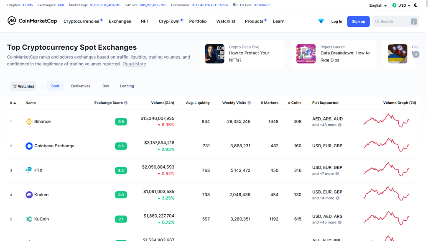428x241 pixels.
Task: Open KuCoin 7d volume graph
Action: click(x=386, y=218)
